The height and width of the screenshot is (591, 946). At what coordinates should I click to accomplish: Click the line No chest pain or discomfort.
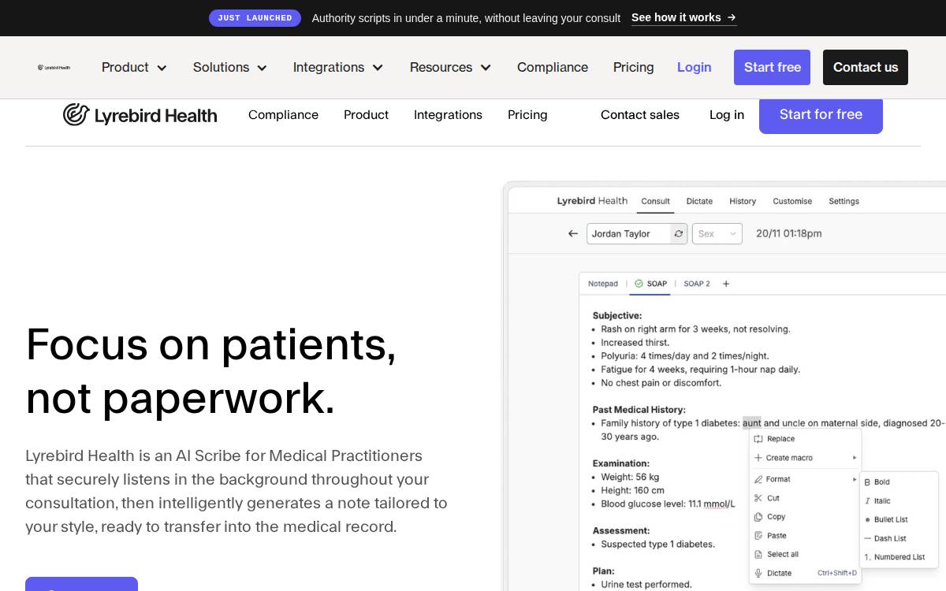click(661, 383)
